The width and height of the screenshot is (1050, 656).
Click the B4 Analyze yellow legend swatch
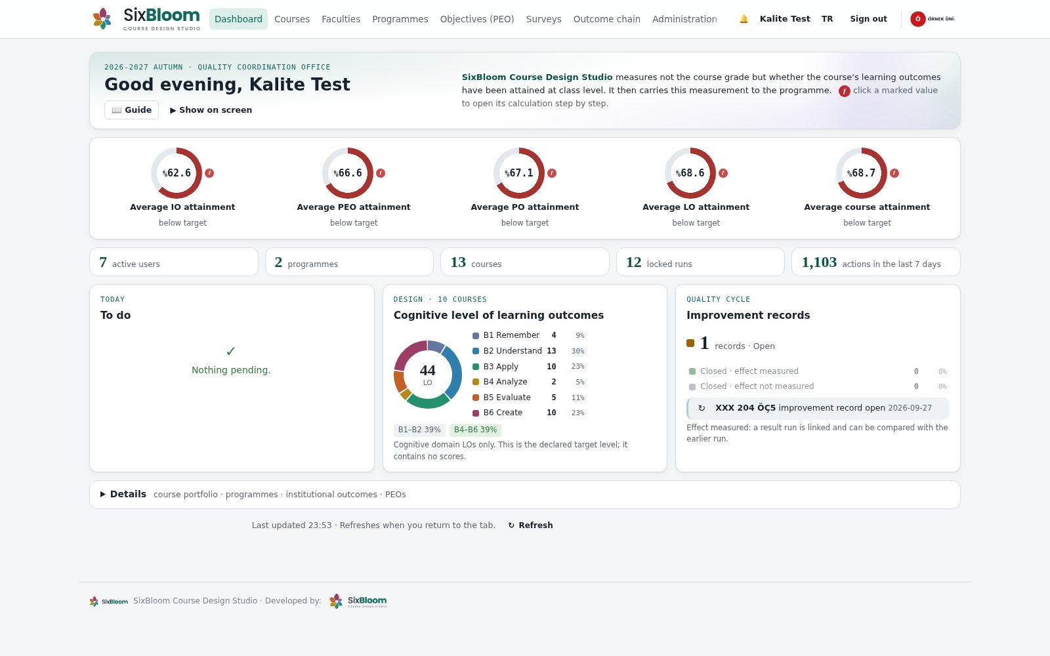coord(476,382)
